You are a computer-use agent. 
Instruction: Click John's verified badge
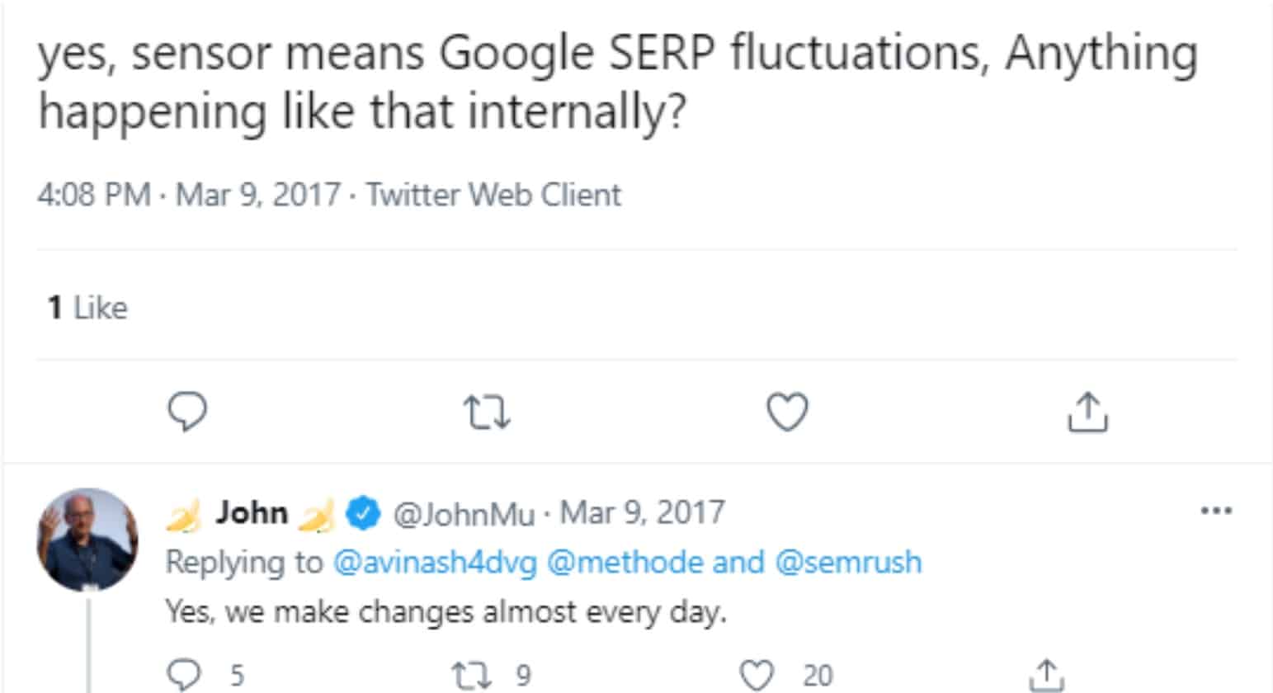point(363,513)
